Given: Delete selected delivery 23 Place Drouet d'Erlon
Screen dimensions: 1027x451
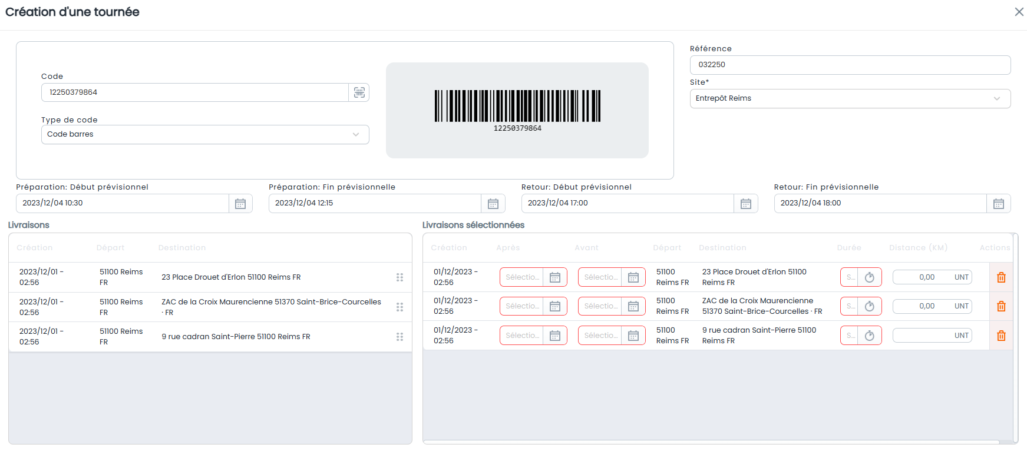Looking at the screenshot, I should [1001, 277].
